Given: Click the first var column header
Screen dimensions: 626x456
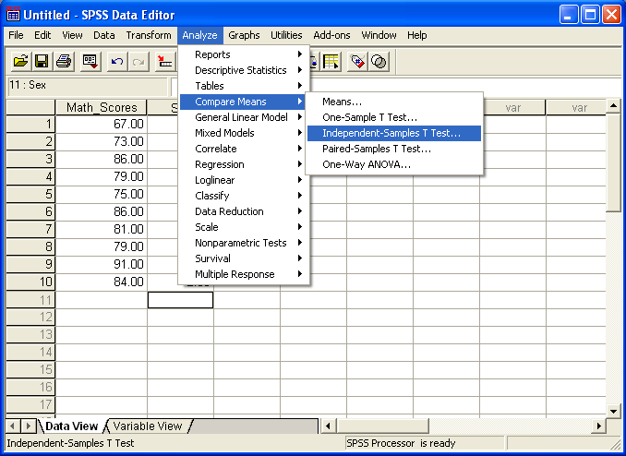Looking at the screenshot, I should [x=512, y=107].
